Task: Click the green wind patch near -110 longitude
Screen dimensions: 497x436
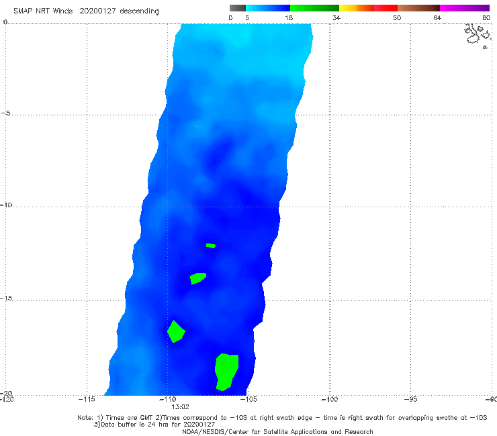Action: [x=176, y=331]
